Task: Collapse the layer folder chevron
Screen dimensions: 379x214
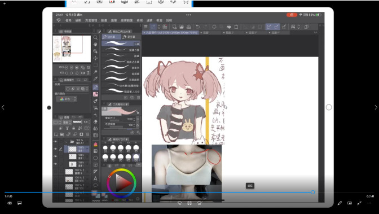Action: (x=66, y=142)
